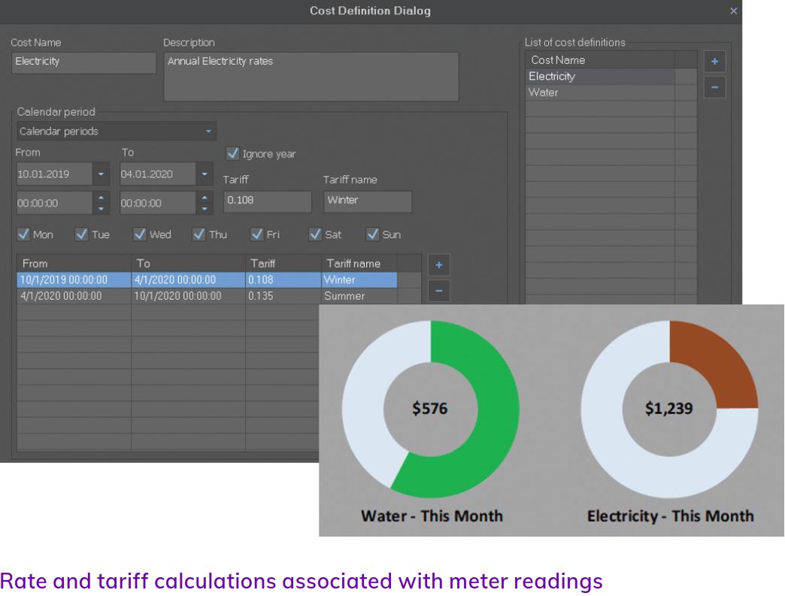Expand the To date picker dropdown

(205, 174)
